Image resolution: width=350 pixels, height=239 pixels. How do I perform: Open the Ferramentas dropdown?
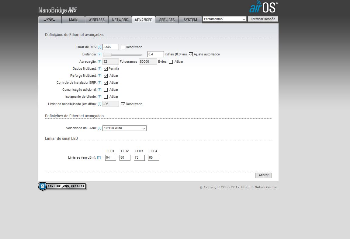click(x=224, y=19)
